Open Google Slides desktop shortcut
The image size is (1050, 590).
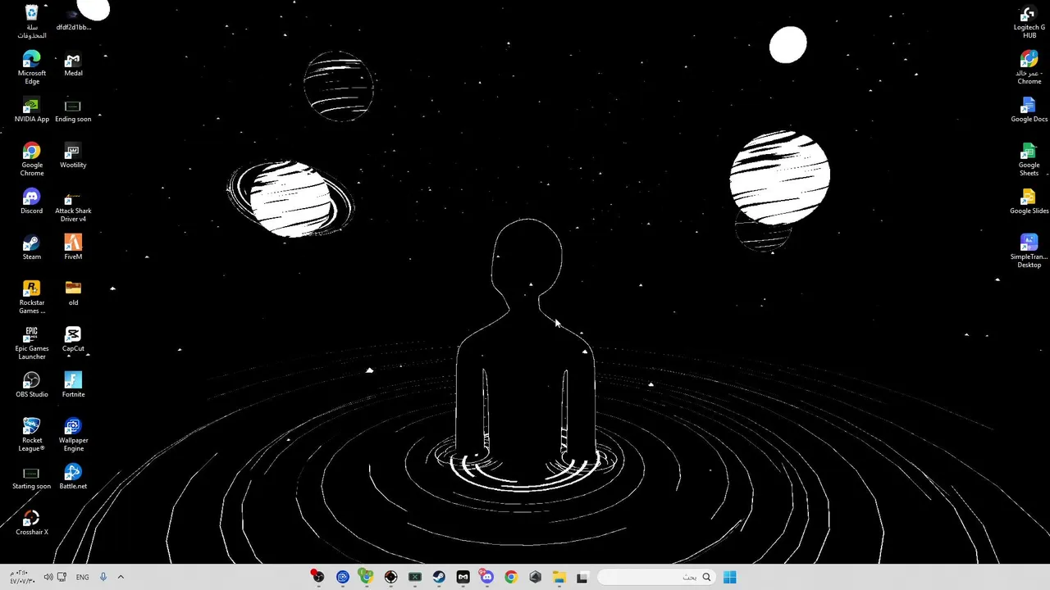coord(1029,202)
